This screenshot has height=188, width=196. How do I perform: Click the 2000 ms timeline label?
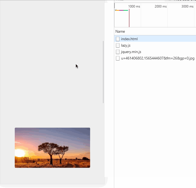(161, 6)
